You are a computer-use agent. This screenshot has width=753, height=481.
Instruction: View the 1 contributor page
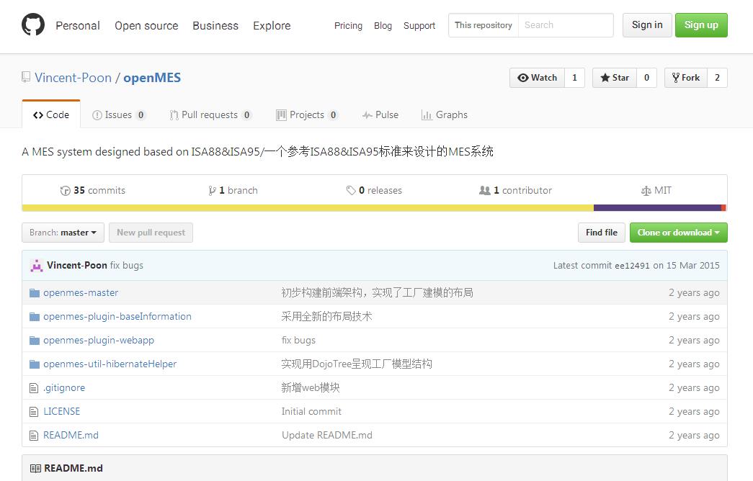pyautogui.click(x=516, y=191)
